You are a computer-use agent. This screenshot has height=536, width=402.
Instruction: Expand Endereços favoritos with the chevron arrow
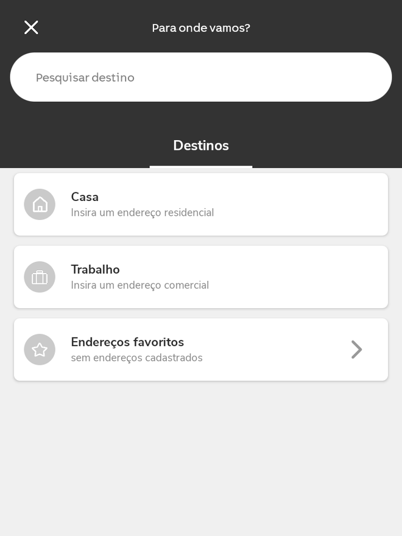point(356,350)
